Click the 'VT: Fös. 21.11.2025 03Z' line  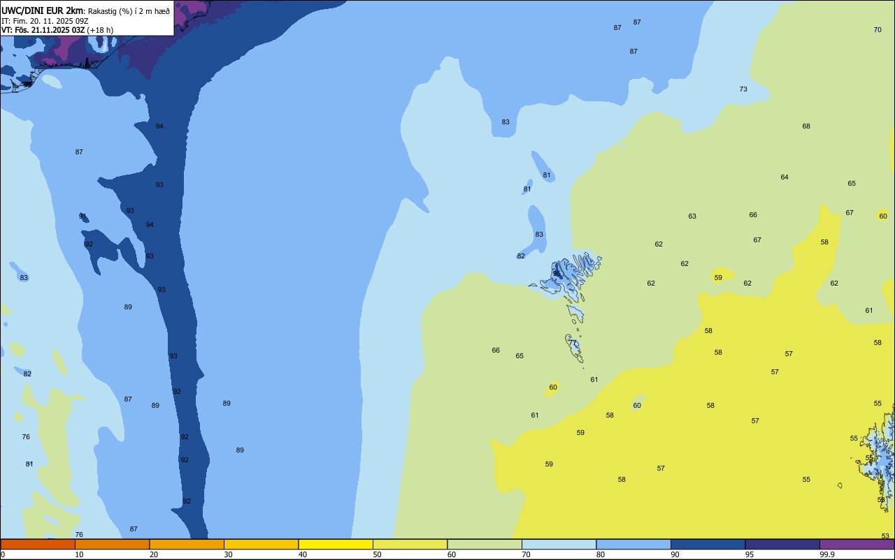point(43,30)
